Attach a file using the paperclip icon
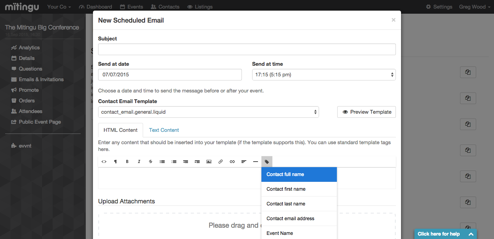 coord(221,162)
